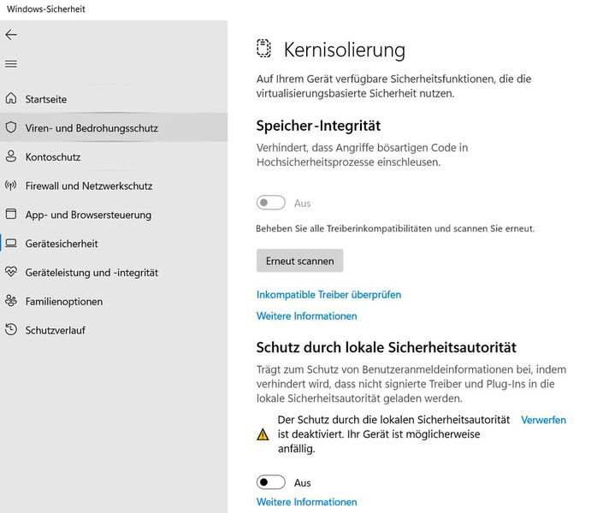Image resolution: width=597 pixels, height=513 pixels.
Task: Click the Kernisolierung page heading
Action: (344, 50)
